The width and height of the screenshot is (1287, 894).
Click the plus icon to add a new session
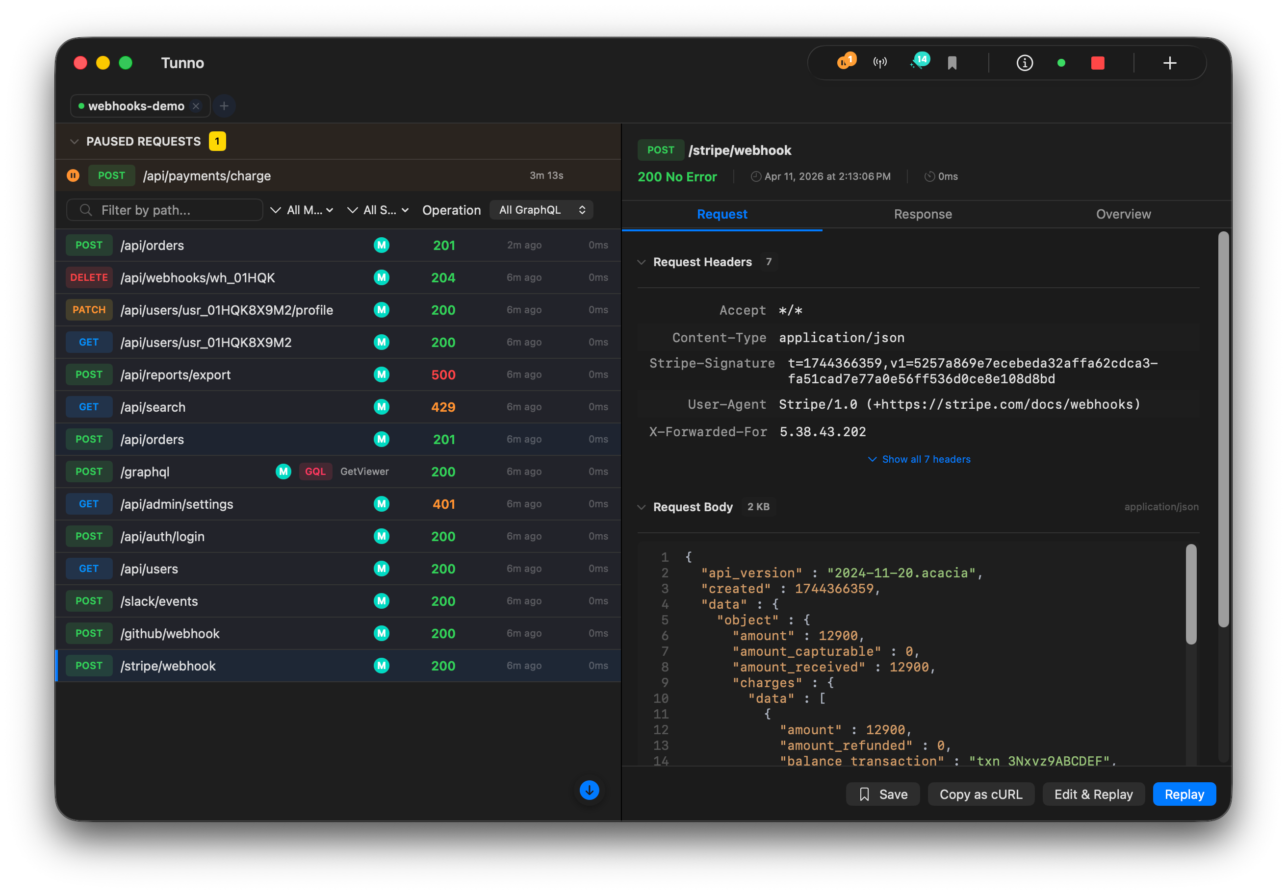[x=1170, y=63]
